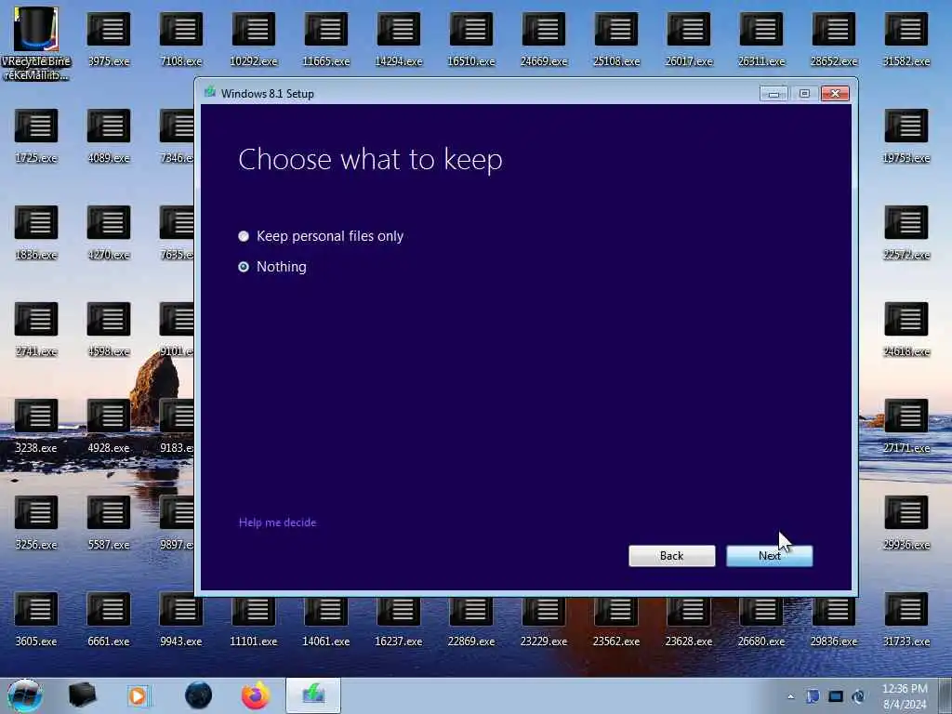The width and height of the screenshot is (952, 714).
Task: Select the 28652.exe desktop icon
Action: click(834, 39)
